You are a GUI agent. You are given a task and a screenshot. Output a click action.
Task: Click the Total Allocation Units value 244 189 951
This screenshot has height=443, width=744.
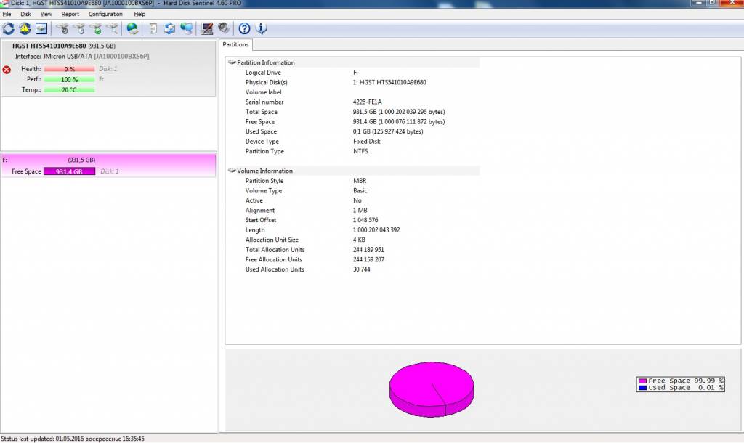tap(368, 250)
